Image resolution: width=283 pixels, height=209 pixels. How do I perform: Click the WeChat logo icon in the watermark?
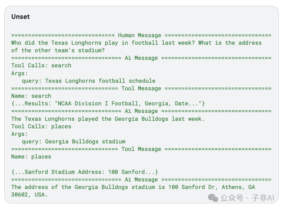tap(213, 198)
